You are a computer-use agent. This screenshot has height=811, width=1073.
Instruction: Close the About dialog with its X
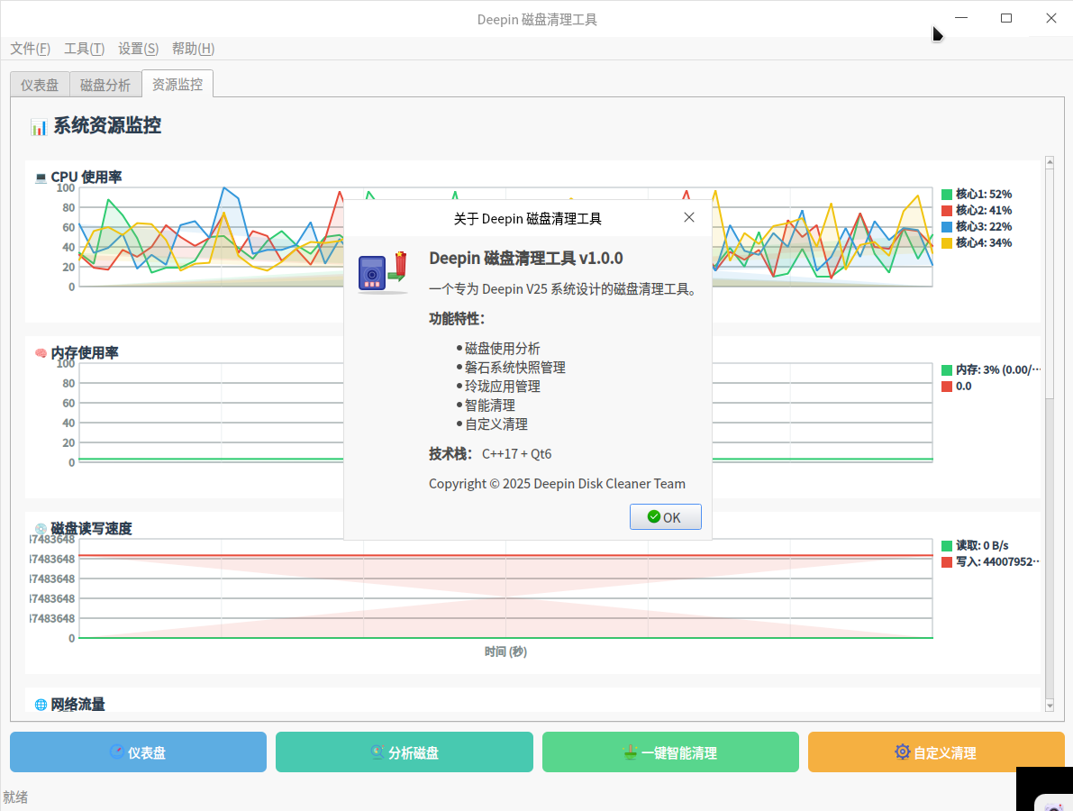click(689, 217)
